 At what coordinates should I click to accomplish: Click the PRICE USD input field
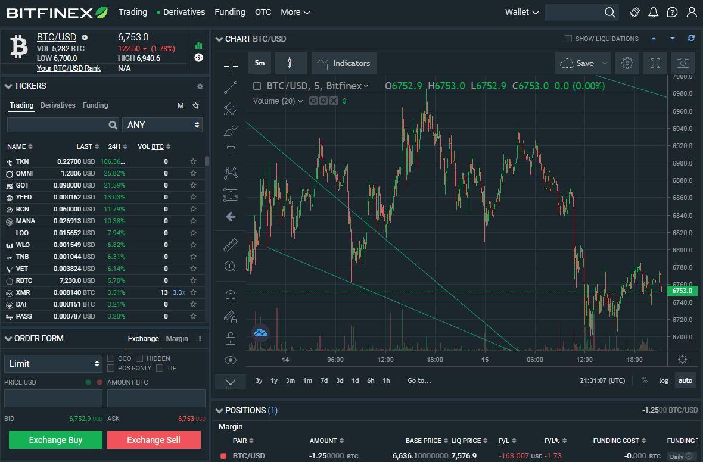[54, 398]
